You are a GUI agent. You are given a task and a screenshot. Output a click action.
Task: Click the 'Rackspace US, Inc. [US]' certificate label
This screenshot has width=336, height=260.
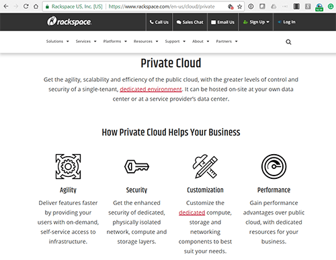click(77, 7)
